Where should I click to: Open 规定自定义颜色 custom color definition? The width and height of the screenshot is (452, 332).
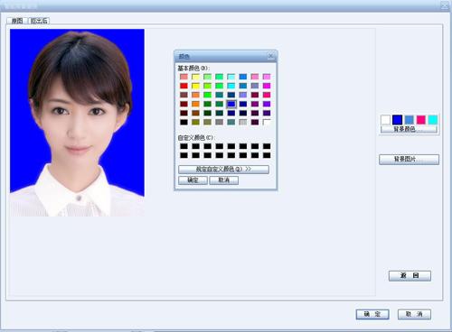(223, 170)
